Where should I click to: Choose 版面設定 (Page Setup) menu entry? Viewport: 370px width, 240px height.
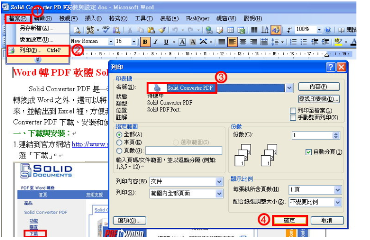38,40
